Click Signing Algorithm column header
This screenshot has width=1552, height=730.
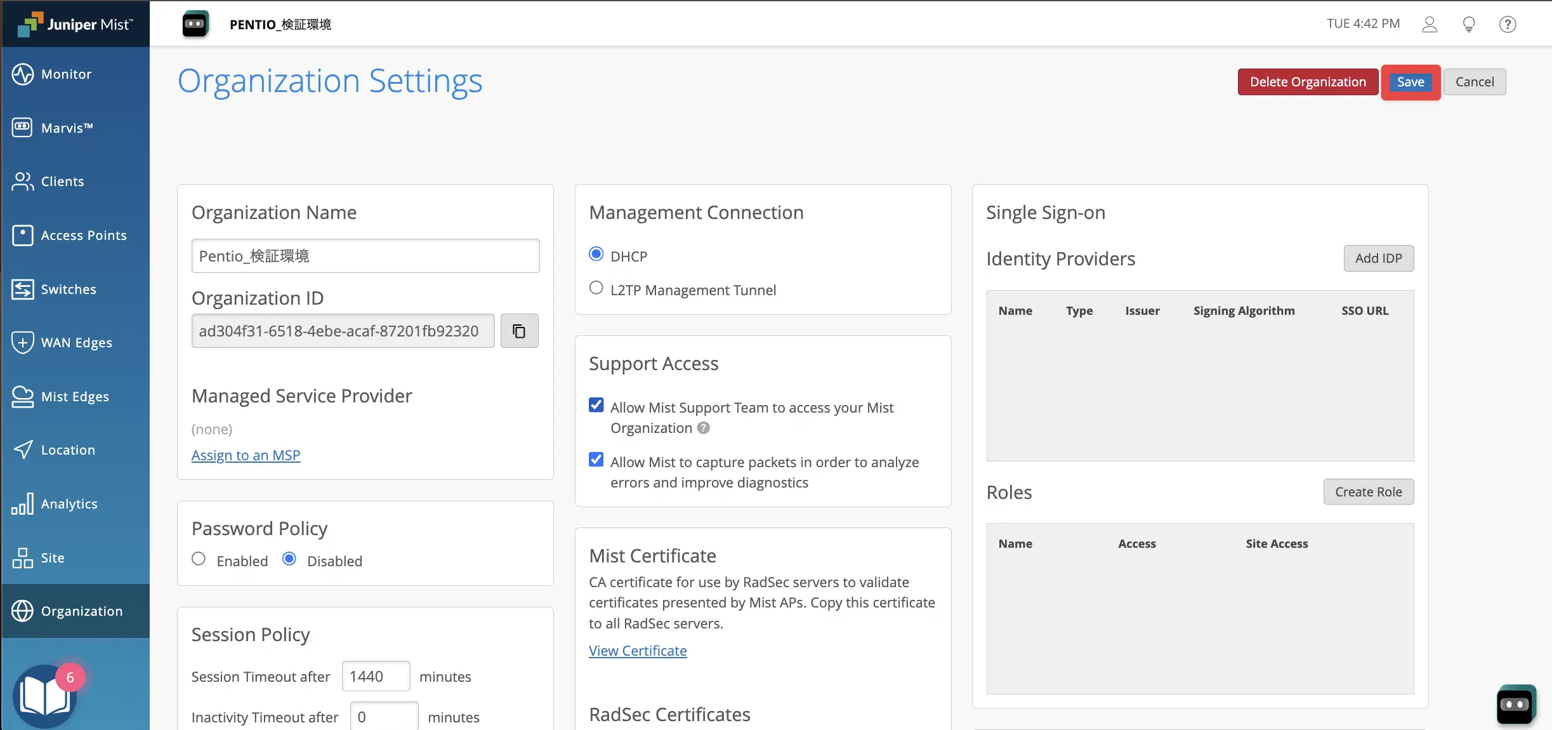click(1244, 310)
